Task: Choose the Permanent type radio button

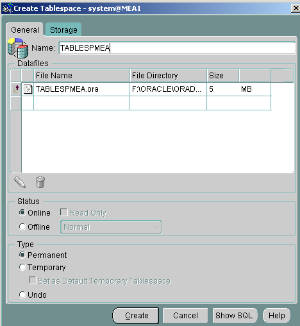Action: point(22,255)
